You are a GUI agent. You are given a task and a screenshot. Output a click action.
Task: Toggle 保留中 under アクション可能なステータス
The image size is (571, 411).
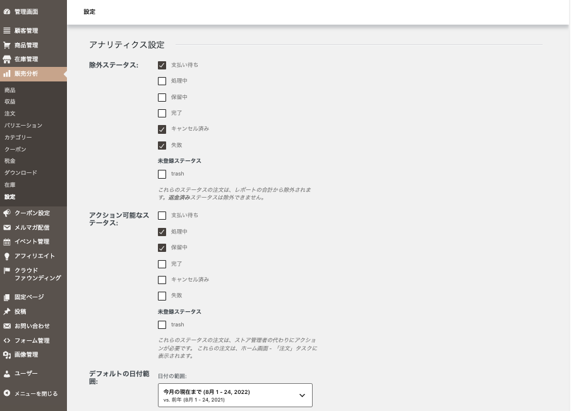click(162, 248)
